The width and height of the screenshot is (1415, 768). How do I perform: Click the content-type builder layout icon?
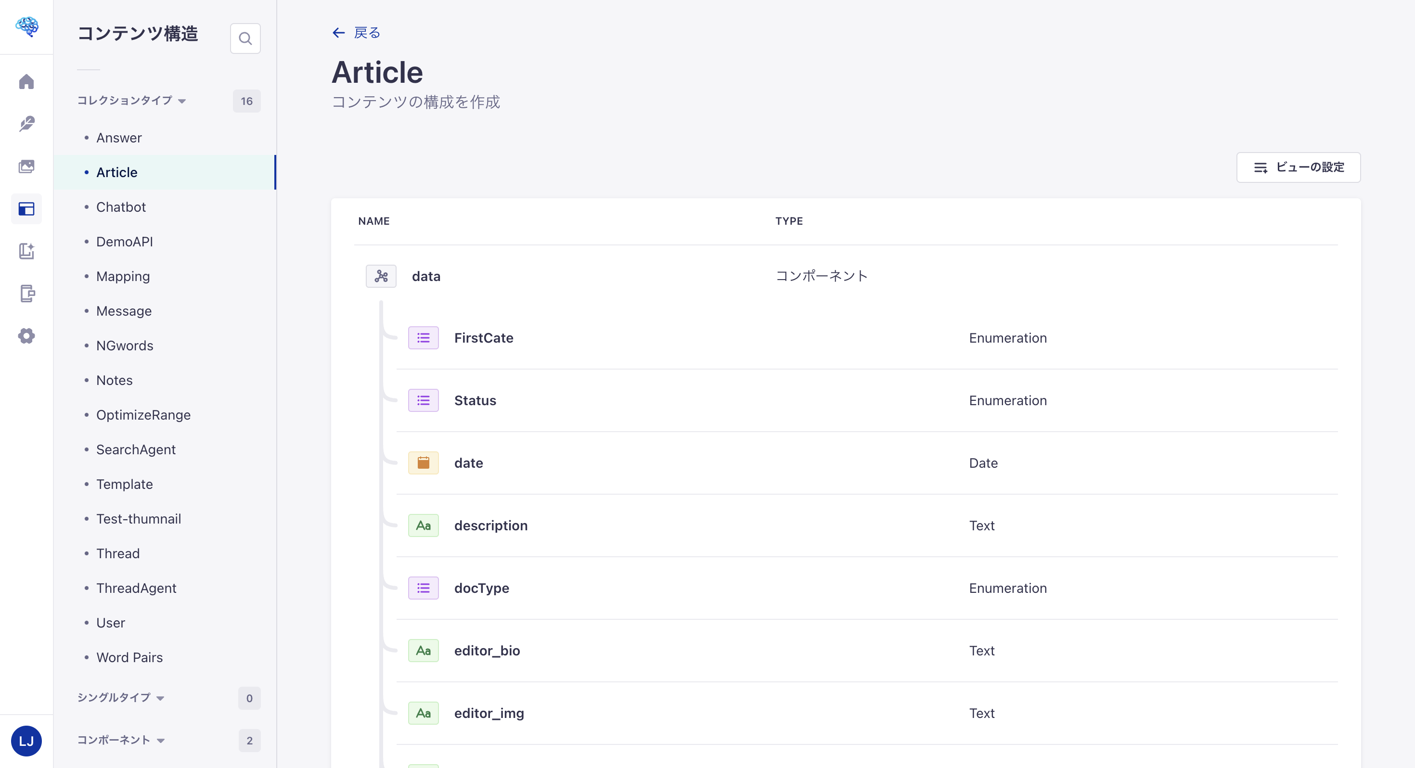pos(26,209)
